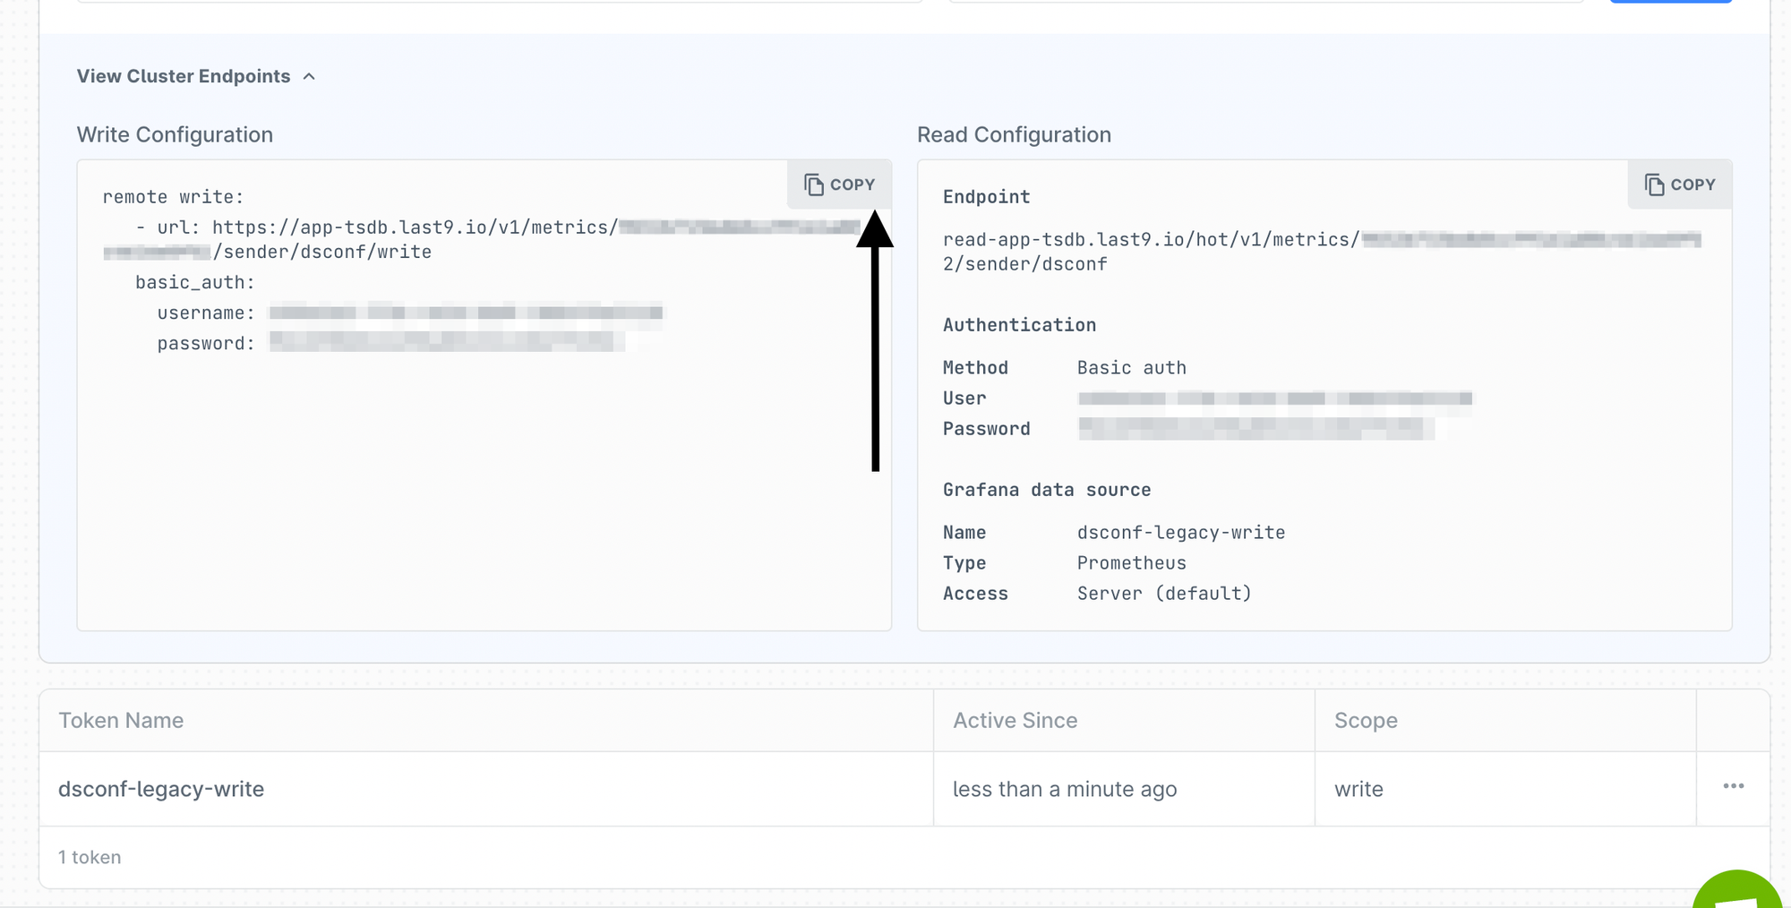Click the remote write url line
Image resolution: width=1791 pixels, height=908 pixels.
[498, 227]
